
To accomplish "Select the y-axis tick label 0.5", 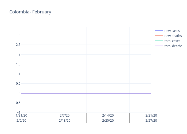I will tap(18, 83).
